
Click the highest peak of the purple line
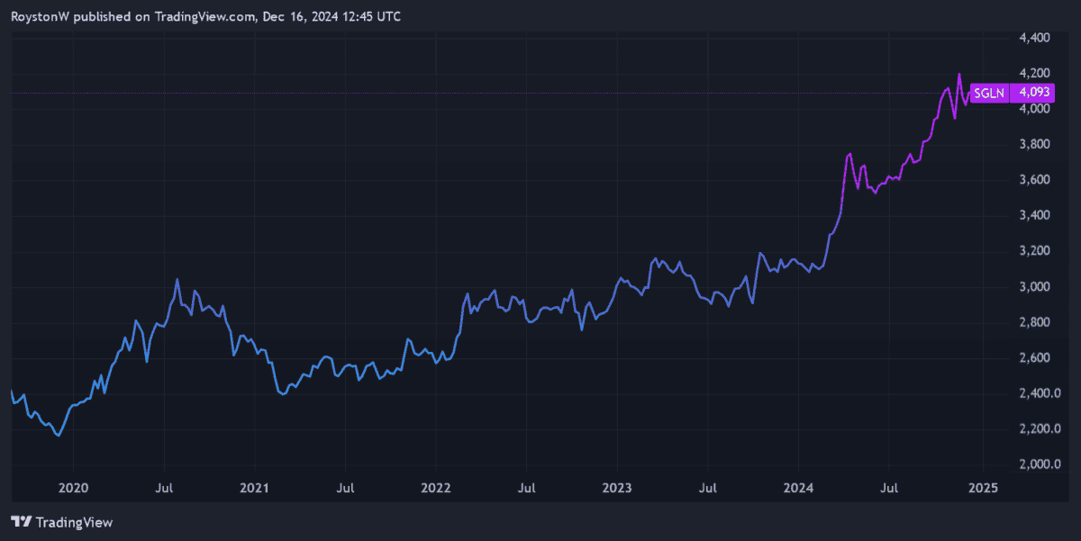(x=958, y=74)
